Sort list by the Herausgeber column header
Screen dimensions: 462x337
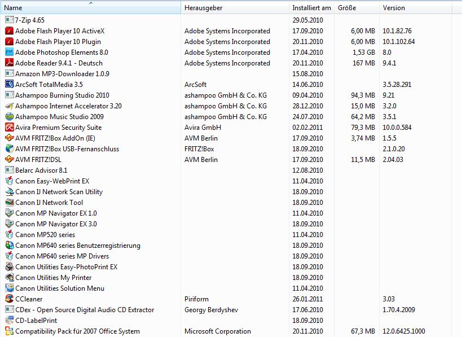(235, 8)
